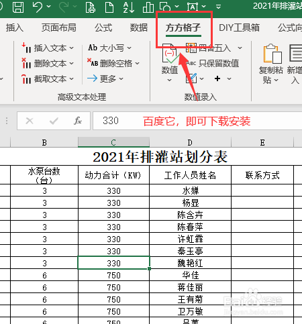Click the 插入文本 icon

pyautogui.click(x=26, y=48)
